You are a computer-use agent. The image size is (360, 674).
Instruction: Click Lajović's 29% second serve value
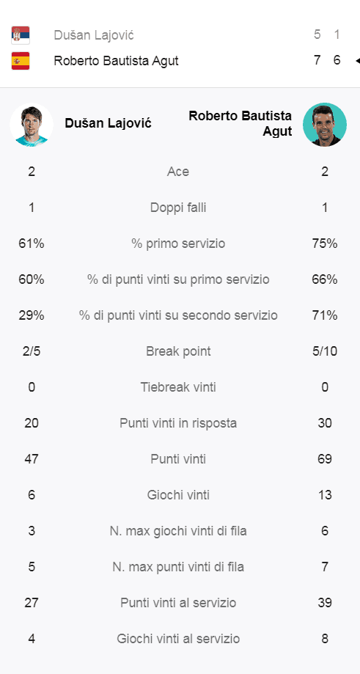[32, 315]
